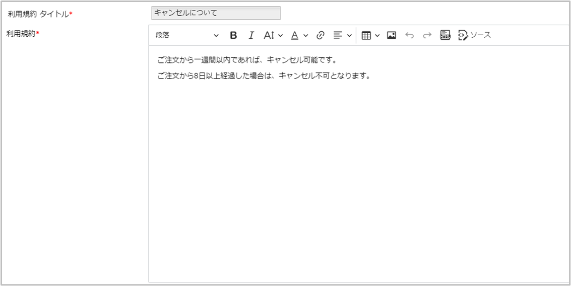Expand the table dropdown arrow
Image resolution: width=571 pixels, height=286 pixels.
[377, 35]
